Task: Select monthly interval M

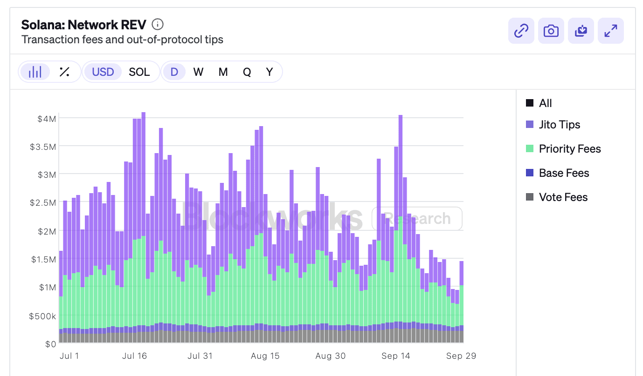Action: click(x=223, y=72)
